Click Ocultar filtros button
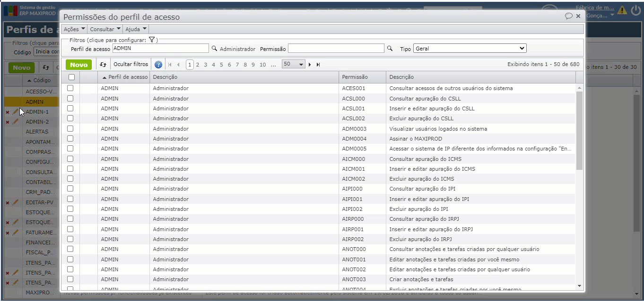The height and width of the screenshot is (301, 644). 131,64
